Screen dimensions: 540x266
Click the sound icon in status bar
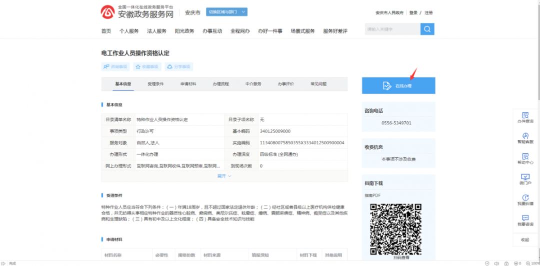tap(496, 263)
